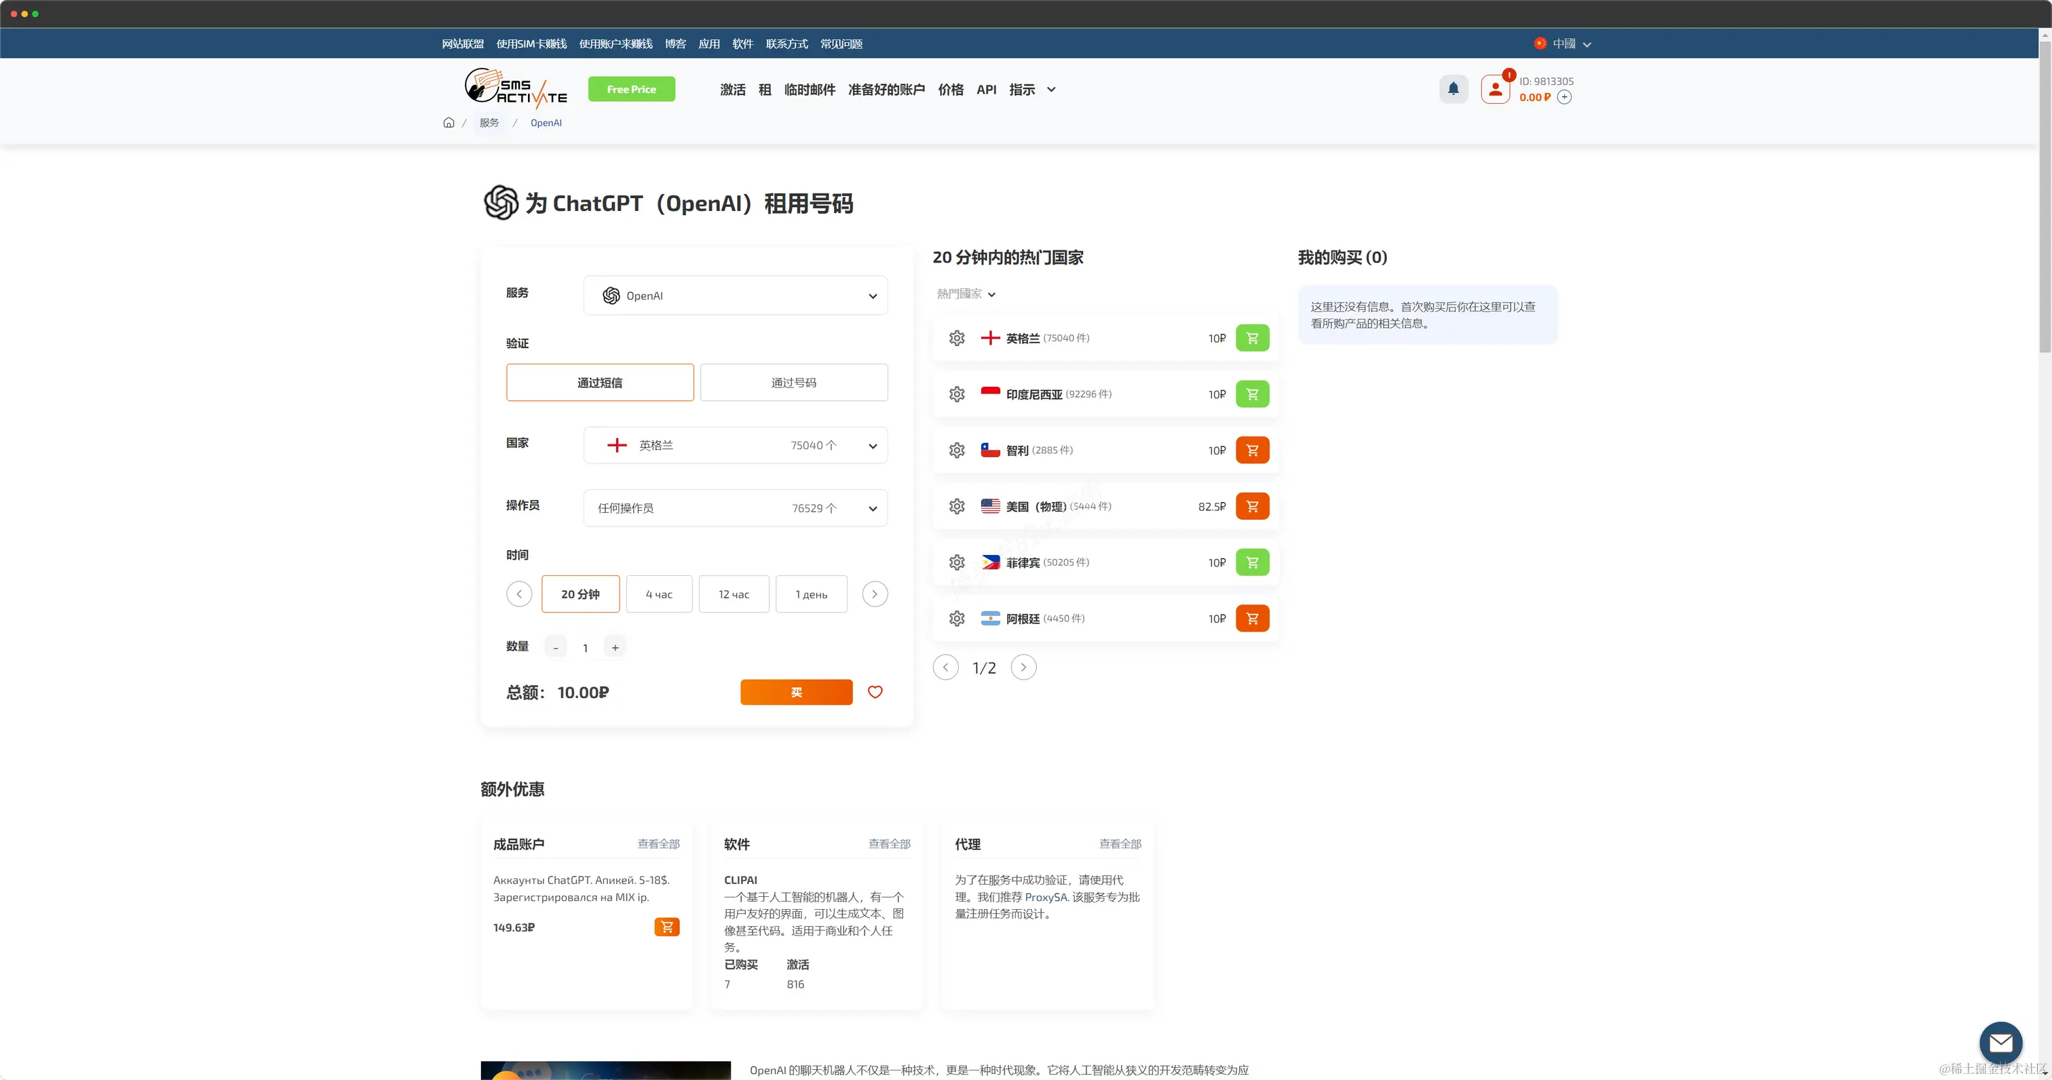Expand the 熱門國家 filter
This screenshot has height=1080, width=2052.
[x=966, y=294]
